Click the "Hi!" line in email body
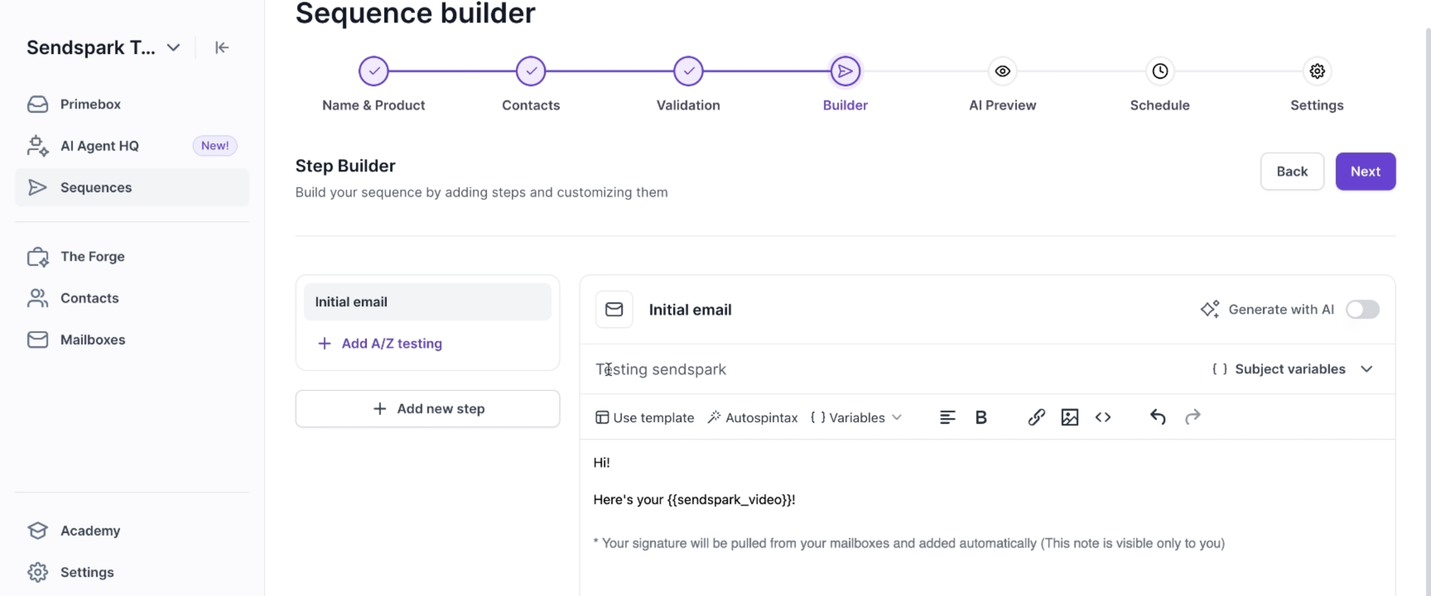This screenshot has height=596, width=1431. 601,463
